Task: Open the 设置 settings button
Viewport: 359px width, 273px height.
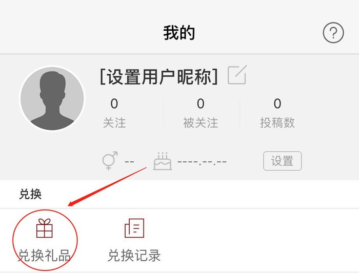Action: pyautogui.click(x=282, y=161)
